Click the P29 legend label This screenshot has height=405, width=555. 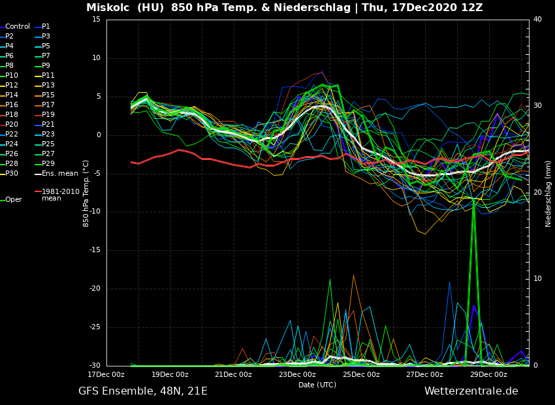[x=48, y=164]
